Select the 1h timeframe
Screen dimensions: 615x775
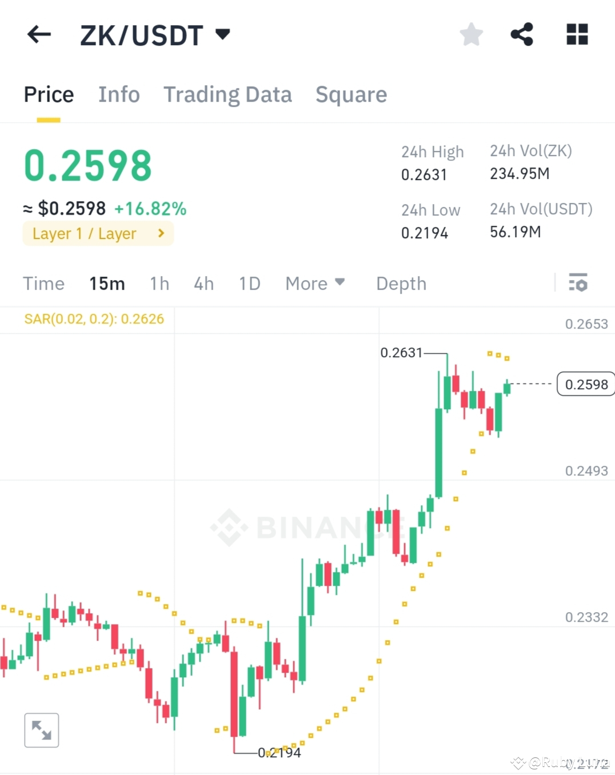pyautogui.click(x=159, y=283)
